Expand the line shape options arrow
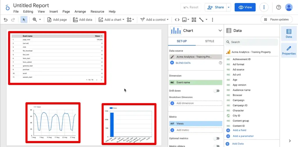The height and width of the screenshot is (147, 298). point(206,20)
